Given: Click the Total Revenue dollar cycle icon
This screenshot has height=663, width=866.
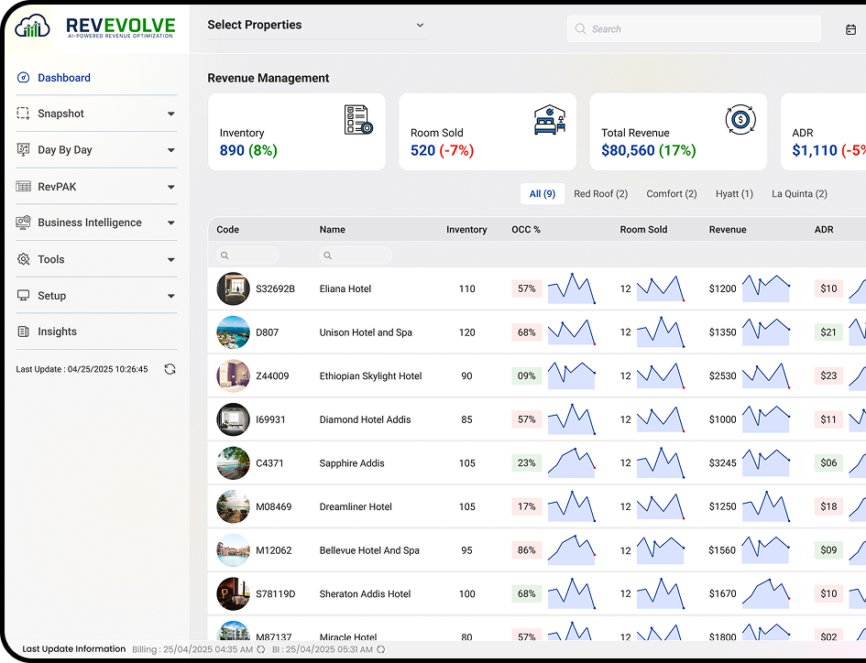Looking at the screenshot, I should [740, 119].
